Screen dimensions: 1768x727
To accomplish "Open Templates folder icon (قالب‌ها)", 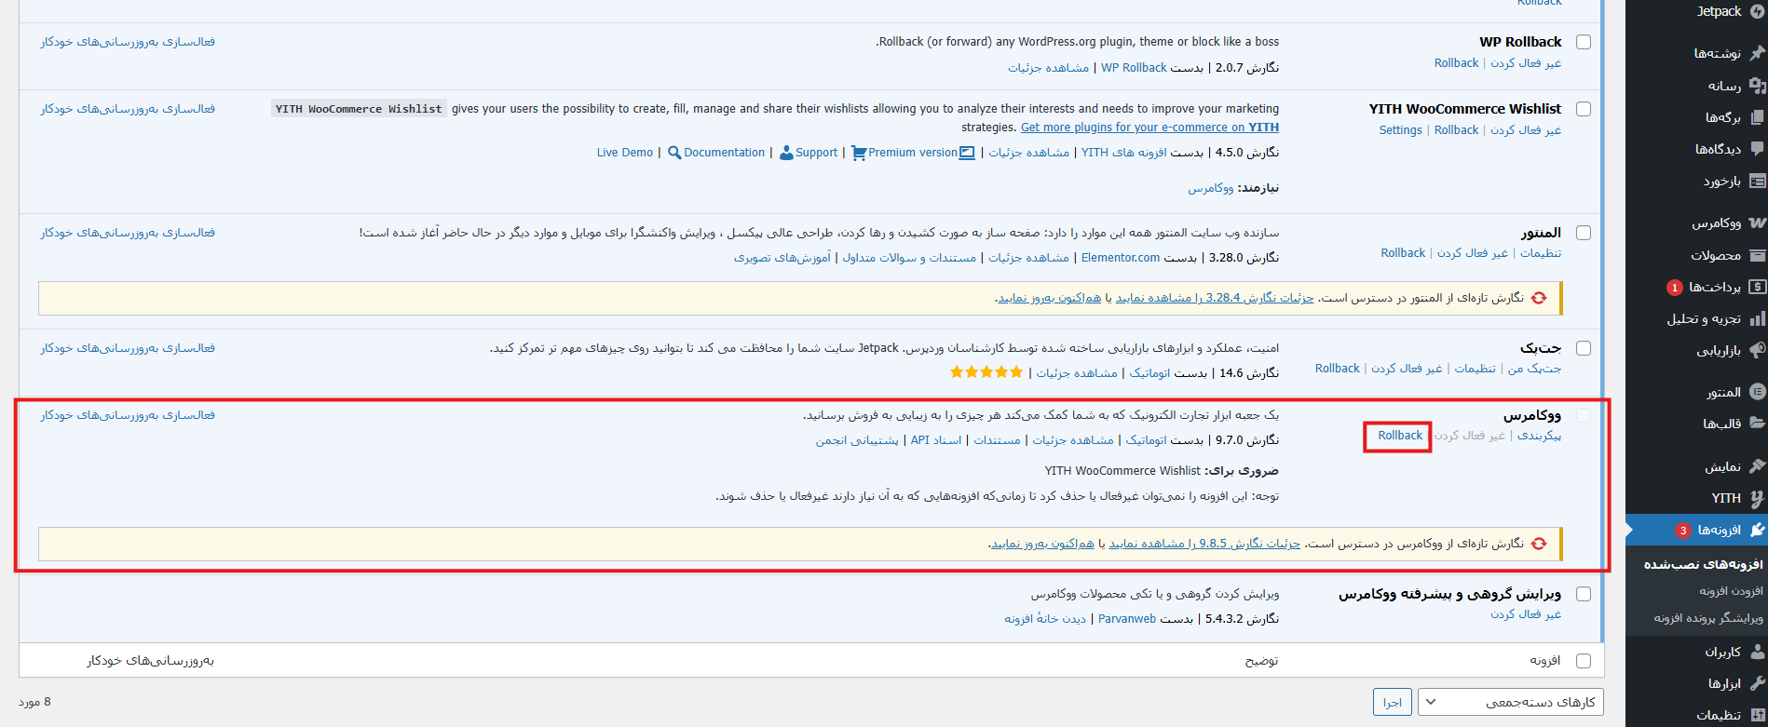I will [x=1757, y=424].
